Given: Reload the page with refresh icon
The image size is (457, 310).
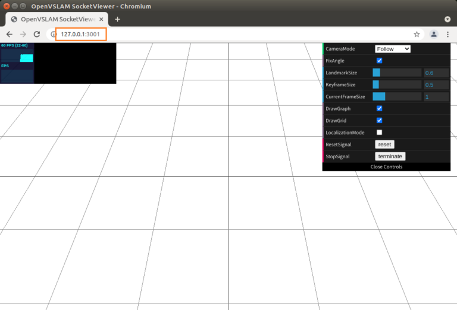Looking at the screenshot, I should pos(37,35).
